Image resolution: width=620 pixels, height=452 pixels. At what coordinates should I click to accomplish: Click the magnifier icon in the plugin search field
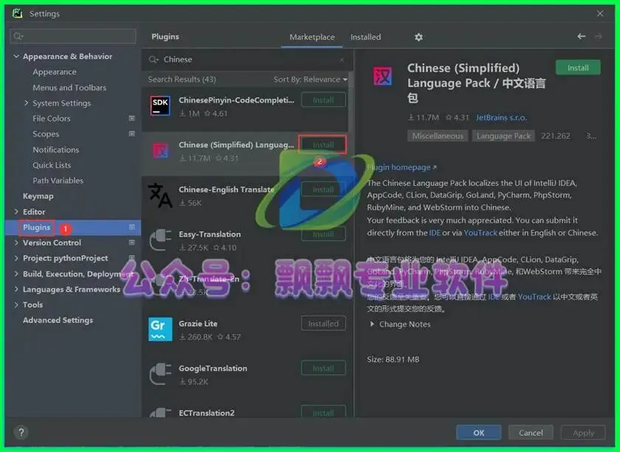point(153,60)
